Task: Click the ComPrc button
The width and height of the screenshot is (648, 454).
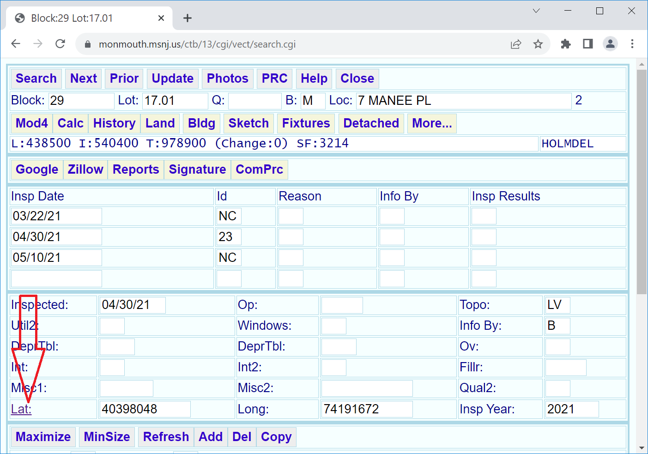Action: (260, 169)
